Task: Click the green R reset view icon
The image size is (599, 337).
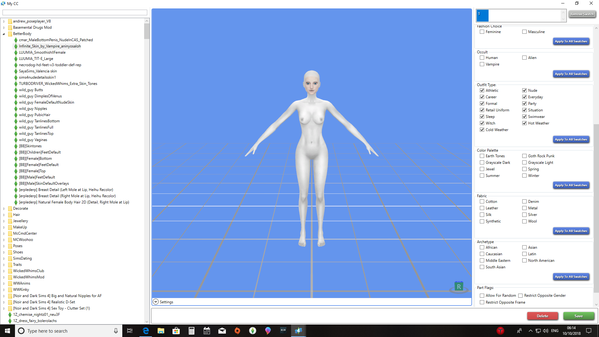Action: click(458, 286)
